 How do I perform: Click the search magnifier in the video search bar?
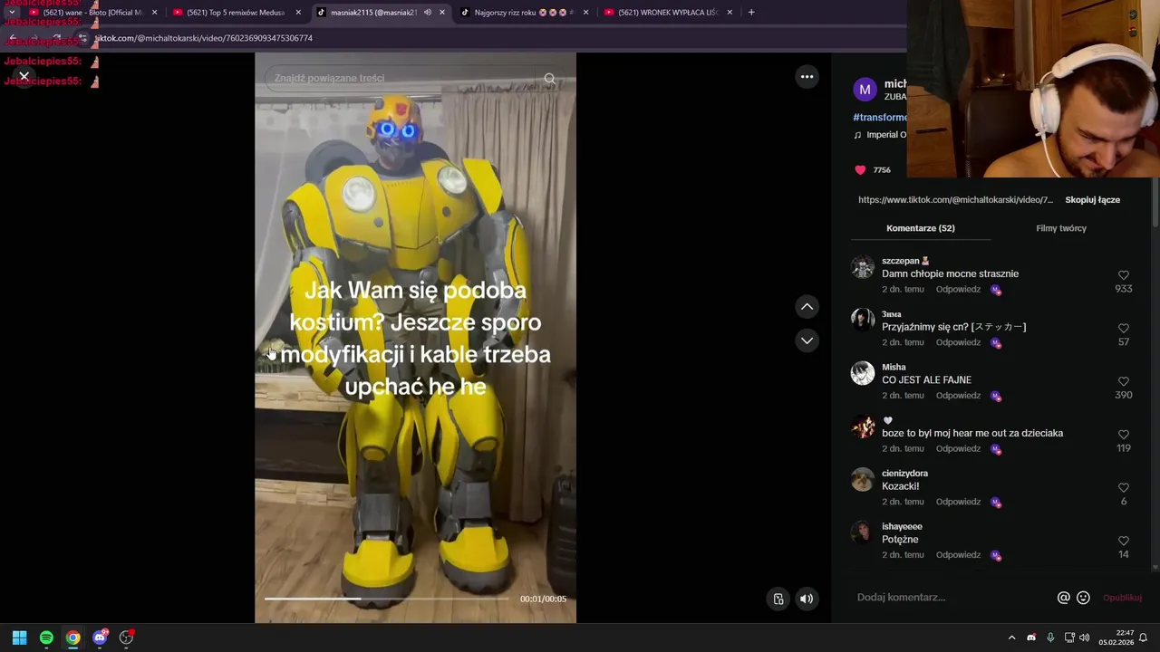click(549, 79)
